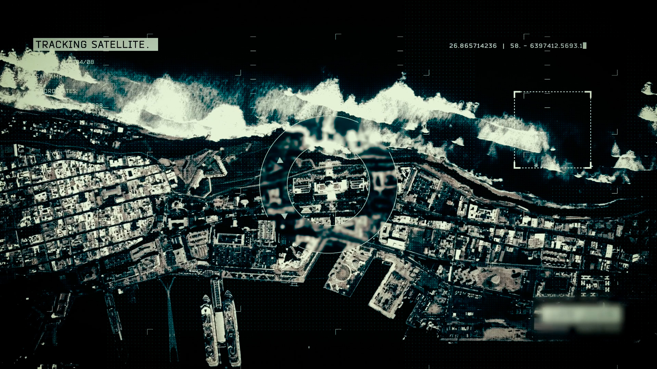This screenshot has width=657, height=369.
Task: Click the targeted central building in reticle
Action: (331, 187)
